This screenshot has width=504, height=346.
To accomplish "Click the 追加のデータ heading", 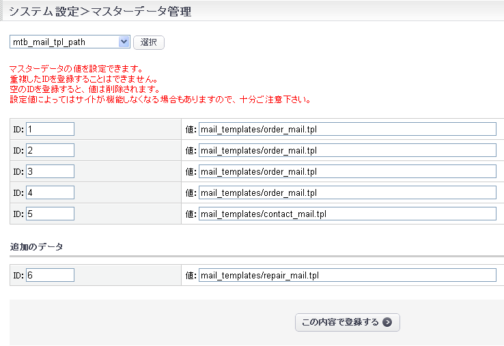I will pos(36,247).
